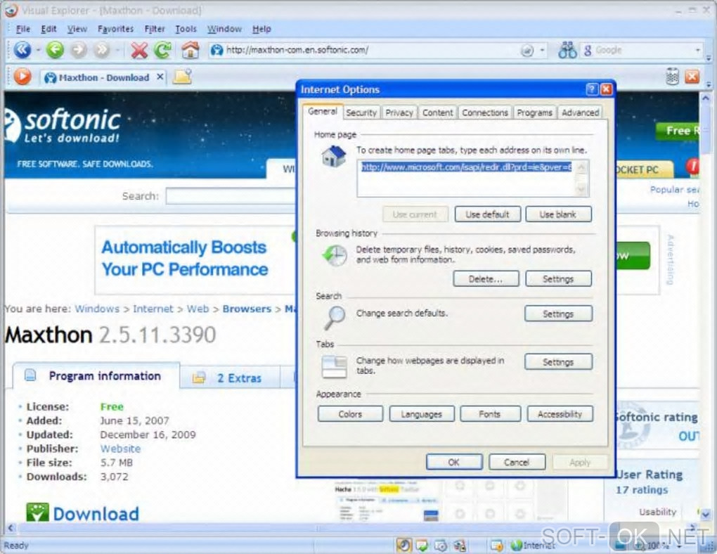The width and height of the screenshot is (717, 554).
Task: Open the Help menu
Action: coord(261,29)
